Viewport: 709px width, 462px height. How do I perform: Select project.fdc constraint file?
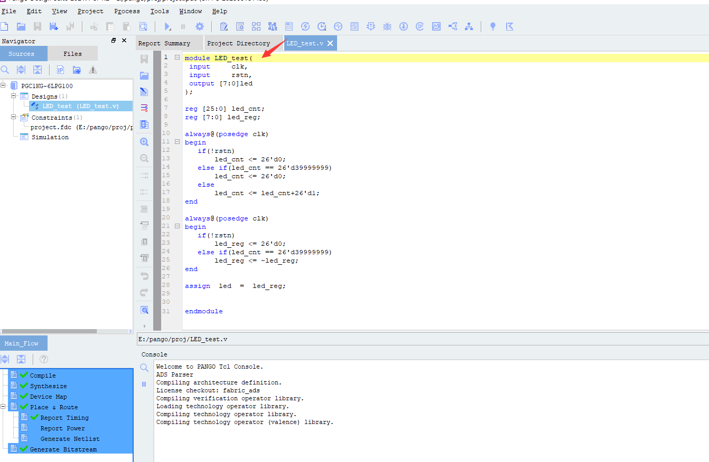click(81, 127)
